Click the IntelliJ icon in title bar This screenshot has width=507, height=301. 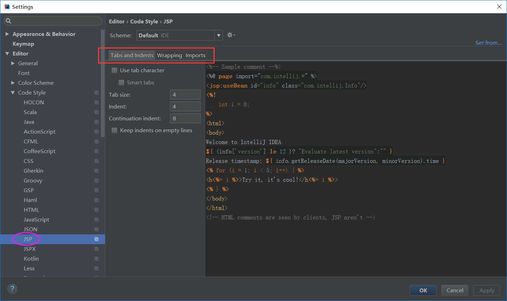point(7,7)
